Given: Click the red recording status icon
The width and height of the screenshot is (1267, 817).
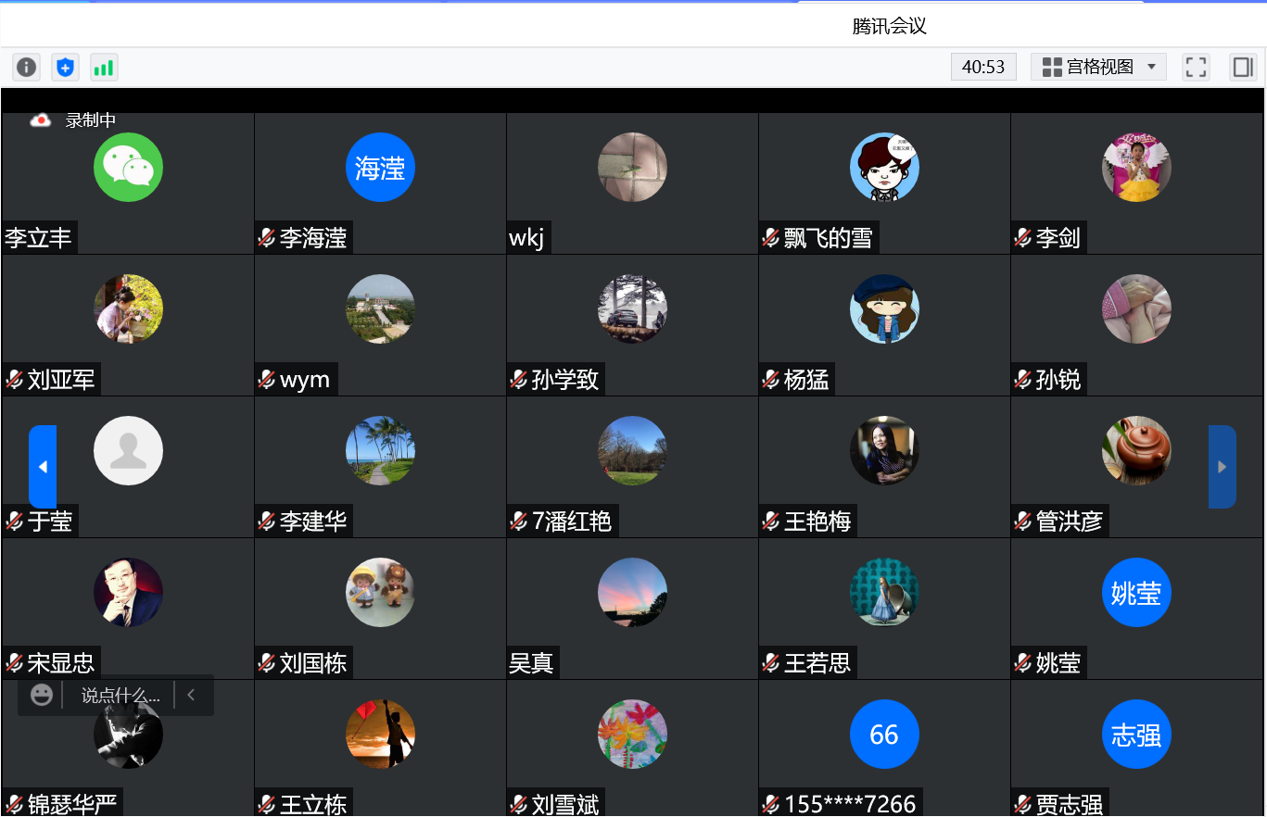Looking at the screenshot, I should click(x=40, y=120).
